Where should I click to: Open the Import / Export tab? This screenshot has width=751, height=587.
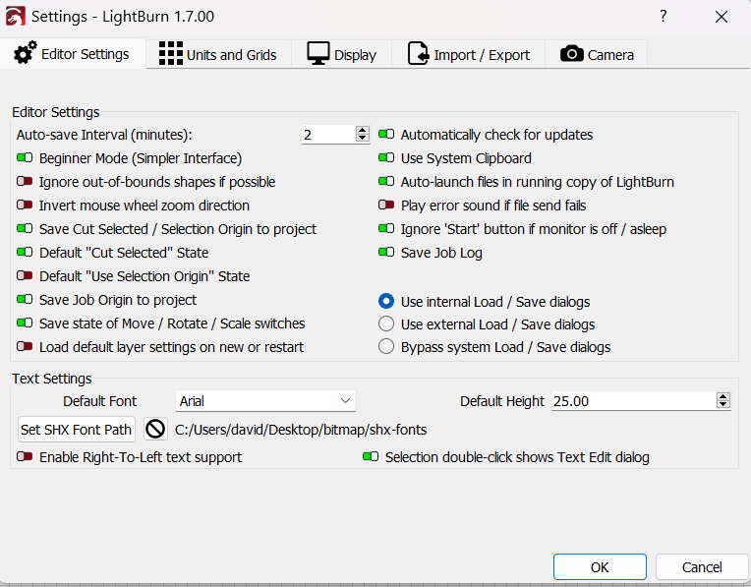[469, 54]
